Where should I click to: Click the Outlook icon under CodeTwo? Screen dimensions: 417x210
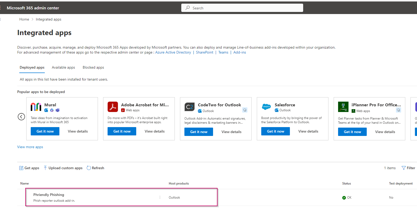pyautogui.click(x=200, y=111)
